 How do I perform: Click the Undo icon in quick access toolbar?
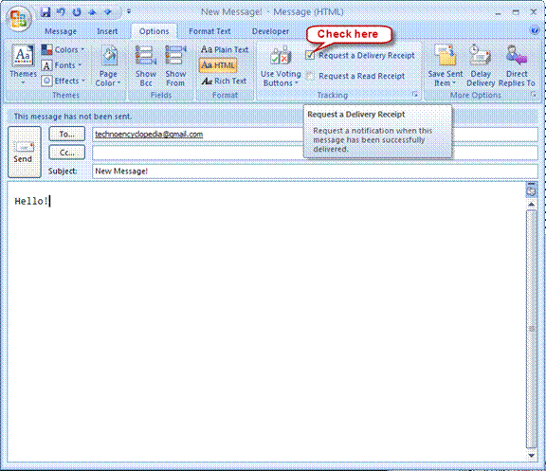click(61, 12)
